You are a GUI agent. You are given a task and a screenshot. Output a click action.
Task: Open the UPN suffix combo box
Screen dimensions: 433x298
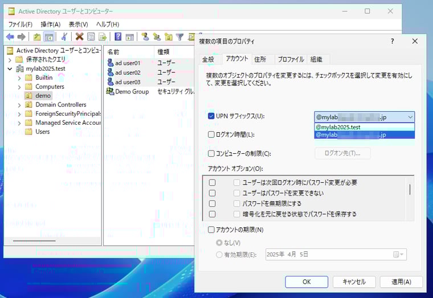pos(364,117)
